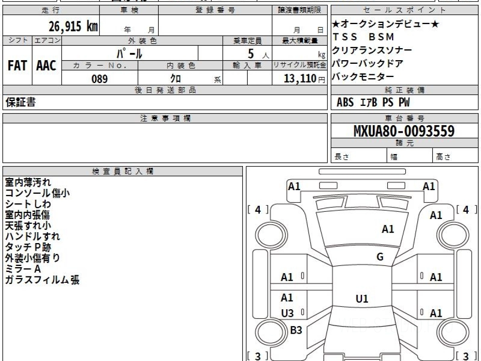This screenshot has height=361, width=481.
Task: Select the タッチP跡 note
Action: pos(28,247)
